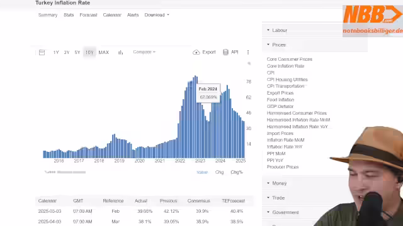This screenshot has width=403, height=226.
Task: Switch to the Forecast tab
Action: [88, 15]
